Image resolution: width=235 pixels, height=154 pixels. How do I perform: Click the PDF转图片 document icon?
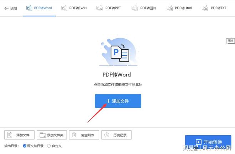135,8
